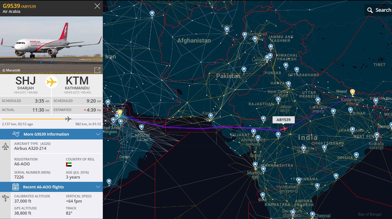Select the Karachi airport marker
This screenshot has height=219, width=392.
211,116
